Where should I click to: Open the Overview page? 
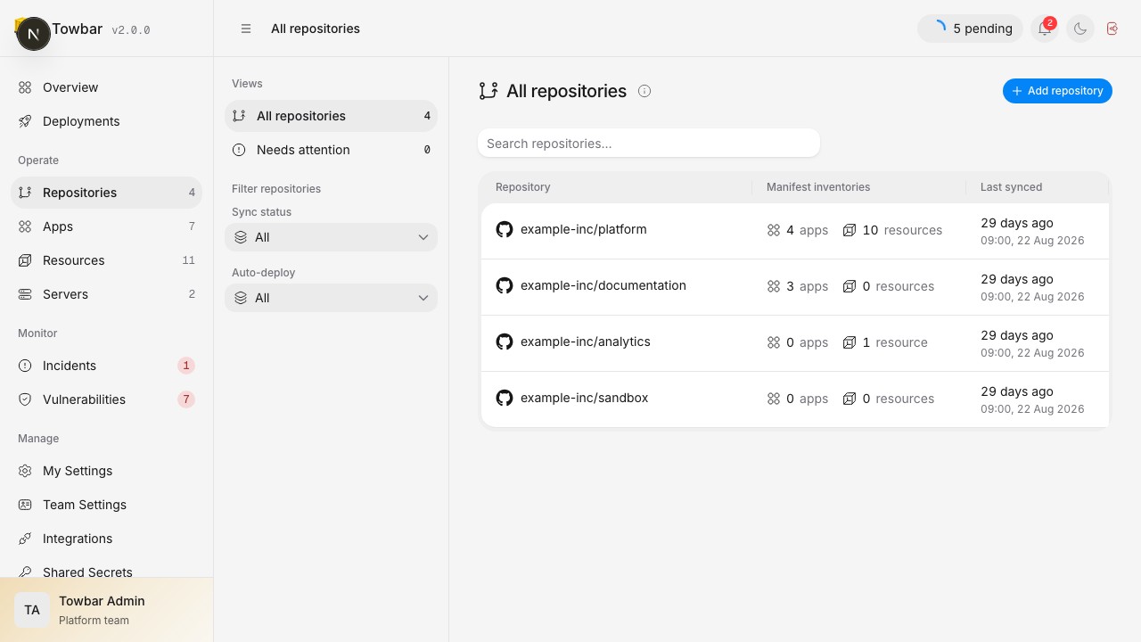[x=107, y=87]
